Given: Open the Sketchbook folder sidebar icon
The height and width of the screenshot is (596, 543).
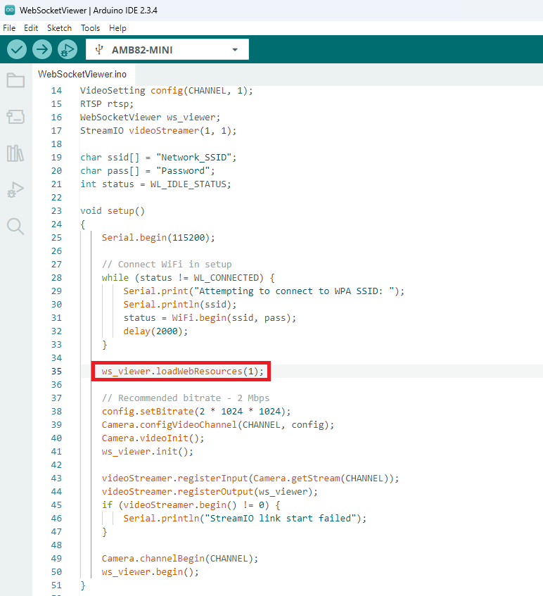Looking at the screenshot, I should [15, 80].
